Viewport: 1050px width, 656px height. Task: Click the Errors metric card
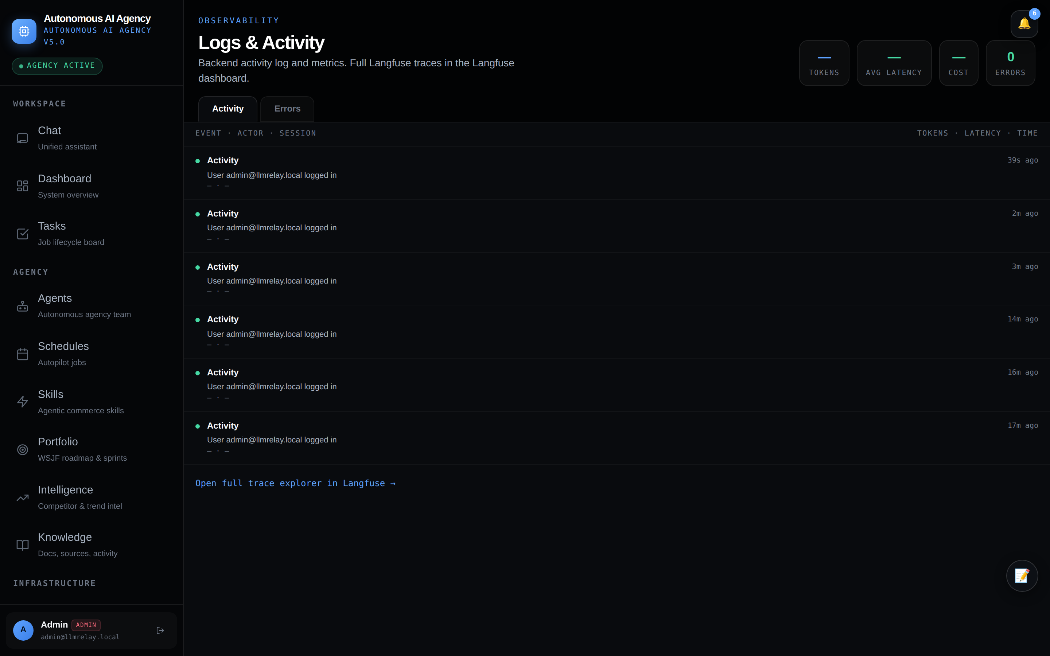tap(1010, 63)
